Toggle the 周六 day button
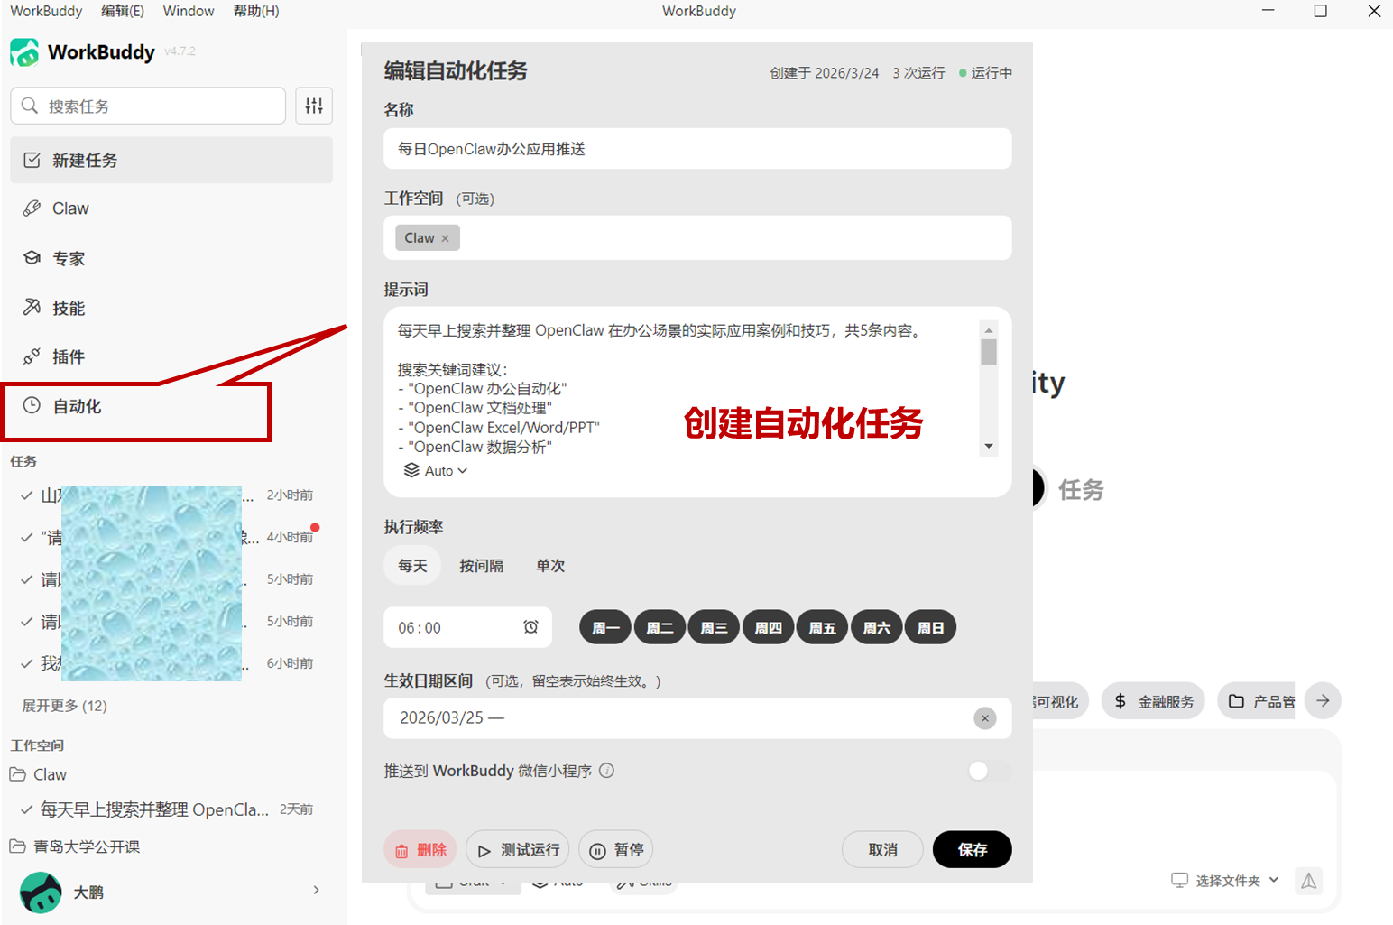This screenshot has height=925, width=1393. 876,627
